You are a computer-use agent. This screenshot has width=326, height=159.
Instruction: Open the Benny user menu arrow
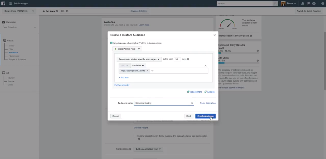(x=295, y=4)
